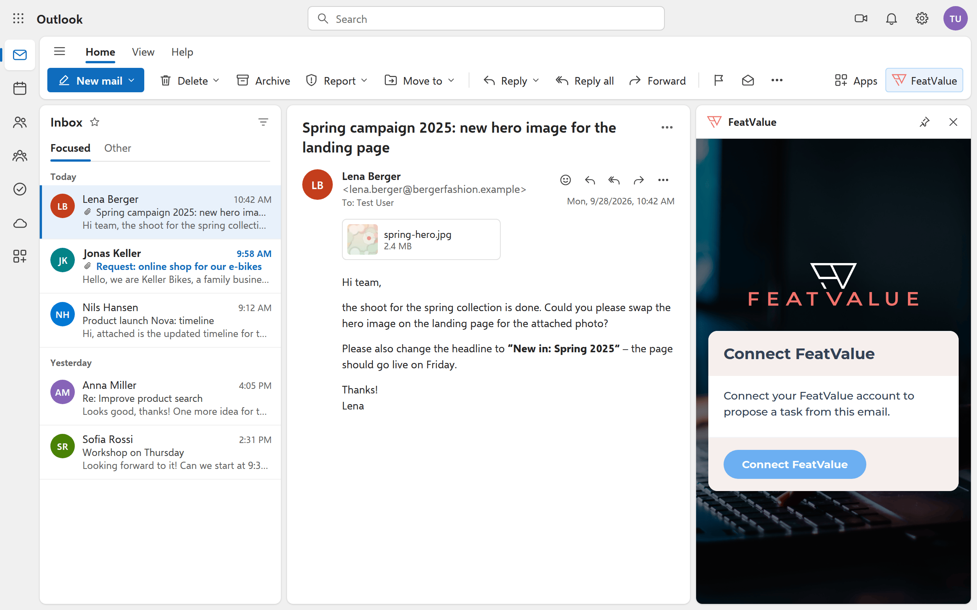
Task: Toggle the navigation pane hamburger button
Action: click(60, 51)
